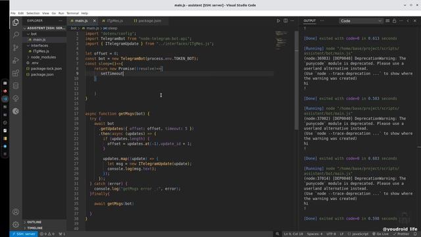Open the View menu

click(x=45, y=13)
